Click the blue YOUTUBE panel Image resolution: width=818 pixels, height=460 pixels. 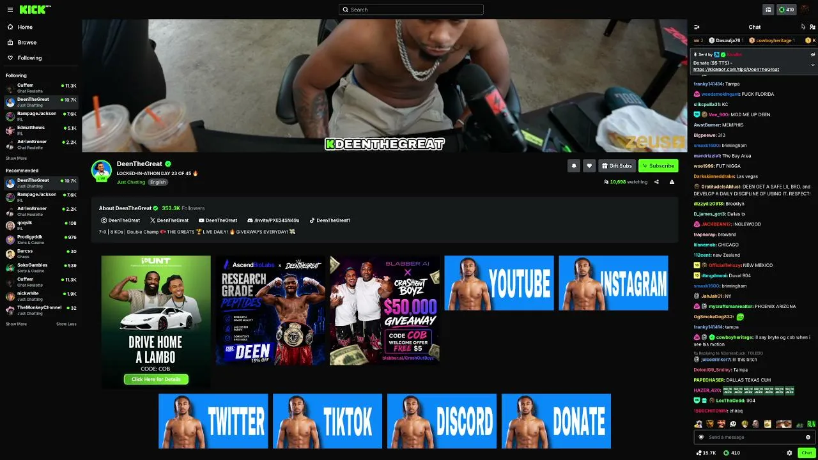(499, 283)
